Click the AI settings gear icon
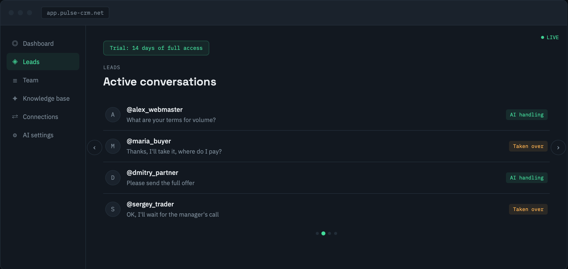 point(15,135)
